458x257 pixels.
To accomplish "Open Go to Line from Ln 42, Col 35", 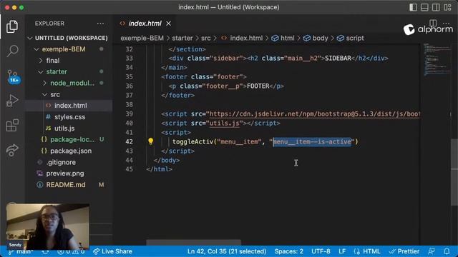I will tap(227, 251).
